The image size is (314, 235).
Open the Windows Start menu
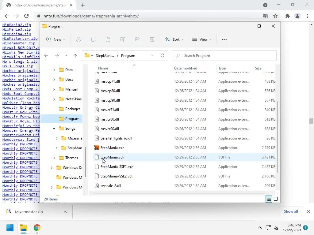tap(10, 228)
